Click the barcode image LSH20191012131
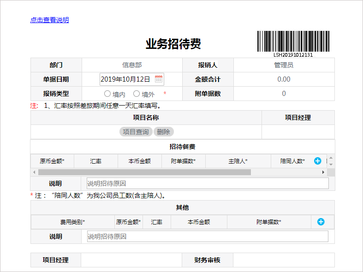363x272 pixels. (x=293, y=42)
